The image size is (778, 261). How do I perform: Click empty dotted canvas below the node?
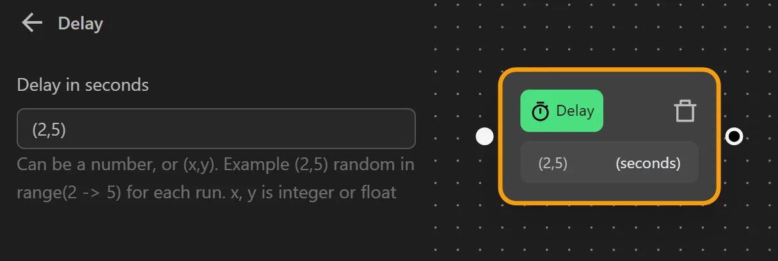click(x=608, y=233)
